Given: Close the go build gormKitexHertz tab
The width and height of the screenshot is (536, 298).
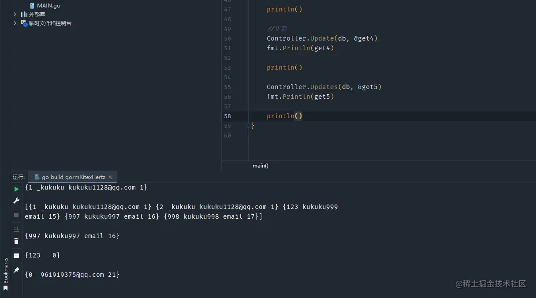Looking at the screenshot, I should click(x=110, y=177).
